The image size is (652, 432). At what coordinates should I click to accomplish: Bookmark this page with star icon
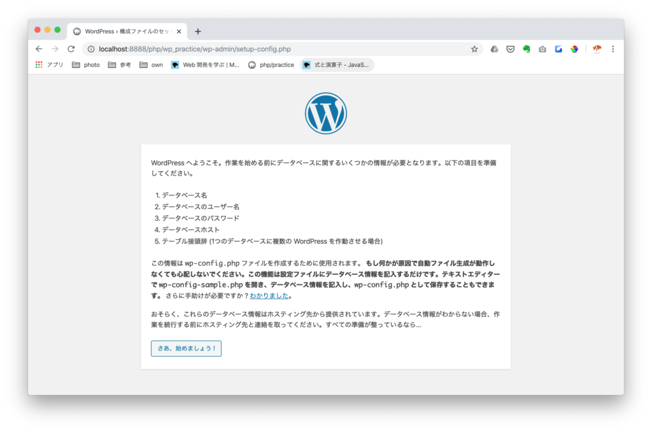(x=474, y=49)
